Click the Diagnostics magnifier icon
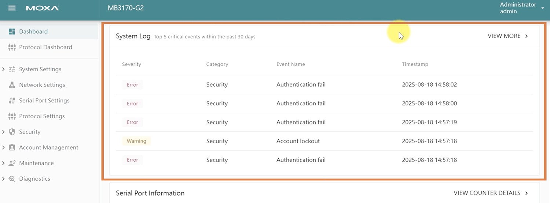The height and width of the screenshot is (203, 550). point(12,179)
